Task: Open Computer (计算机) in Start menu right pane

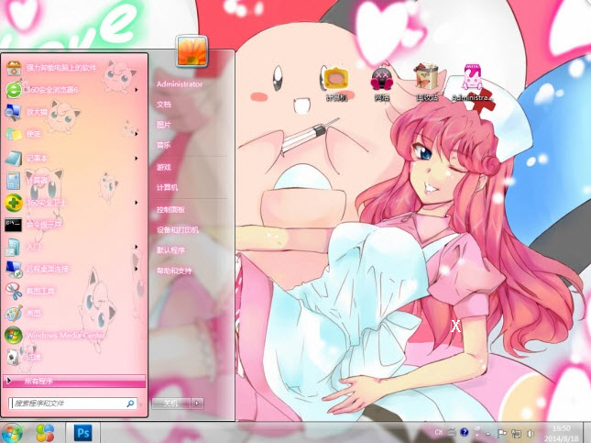Action: [x=167, y=187]
